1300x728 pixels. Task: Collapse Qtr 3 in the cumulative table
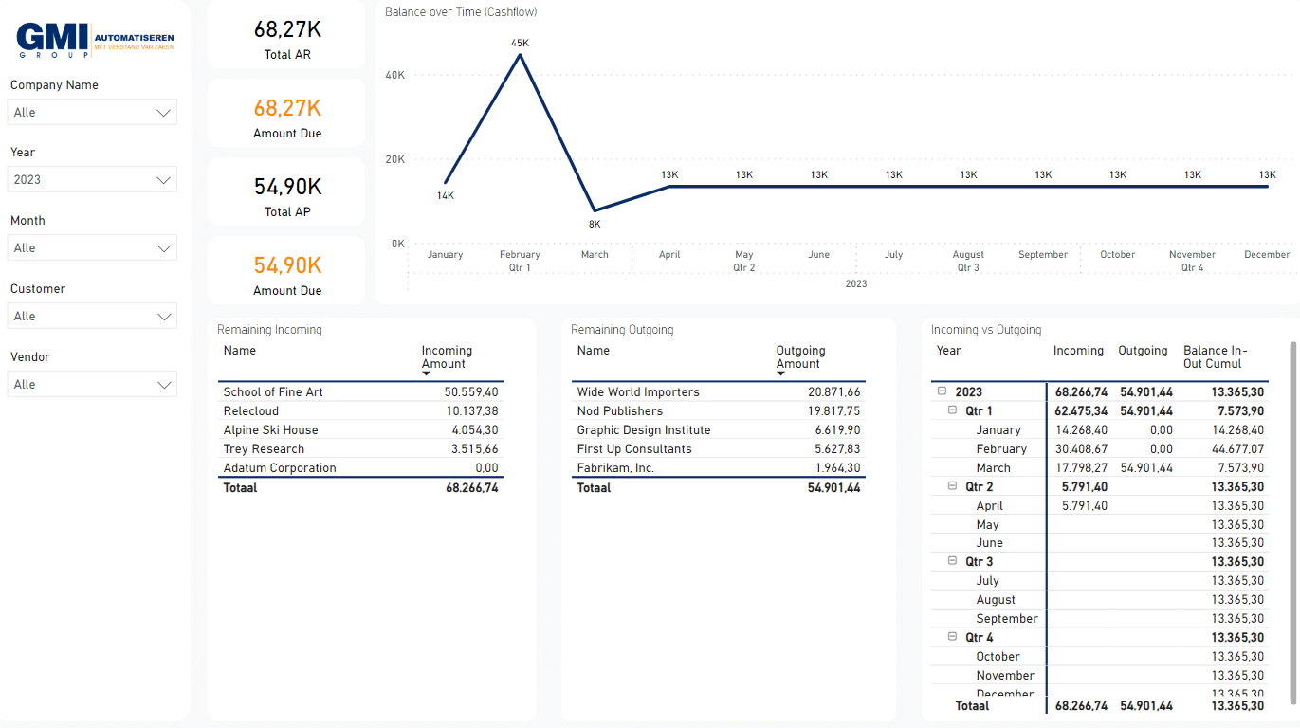pyautogui.click(x=951, y=561)
